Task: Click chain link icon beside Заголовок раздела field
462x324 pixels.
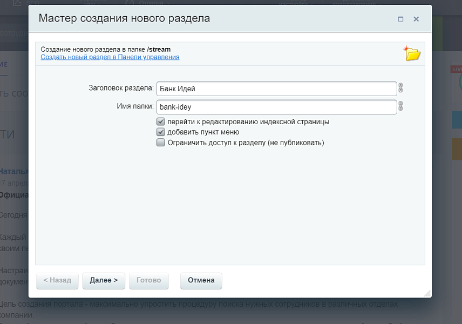Action: (x=401, y=88)
